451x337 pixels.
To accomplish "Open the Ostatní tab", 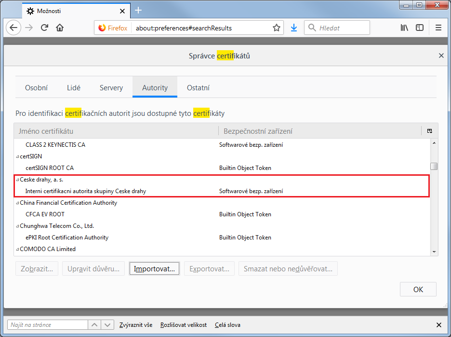I will 198,88.
